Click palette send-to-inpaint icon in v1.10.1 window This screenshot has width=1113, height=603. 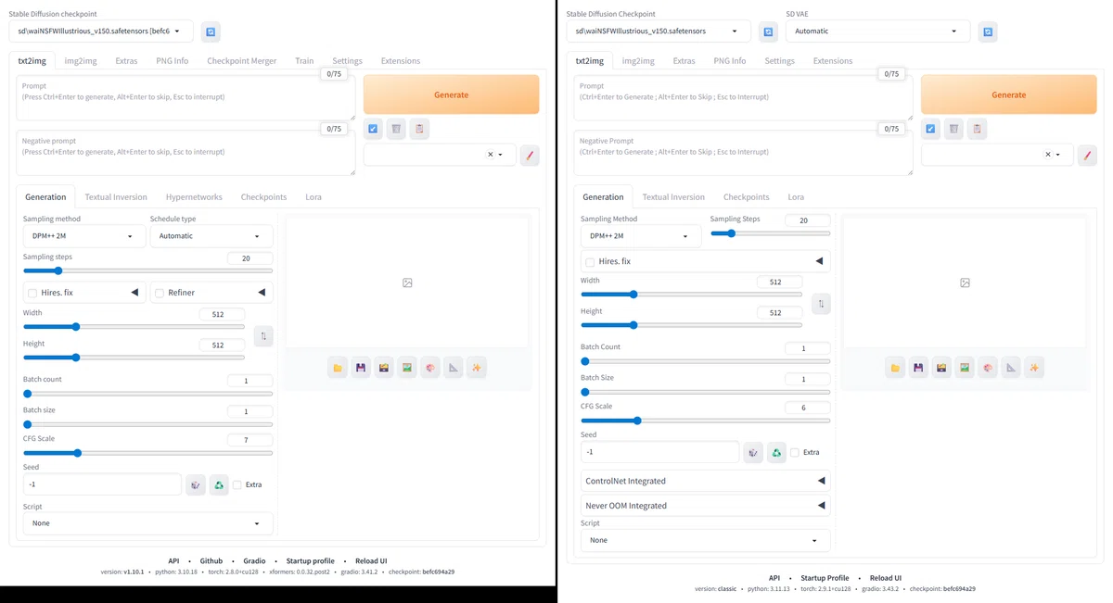pos(430,368)
